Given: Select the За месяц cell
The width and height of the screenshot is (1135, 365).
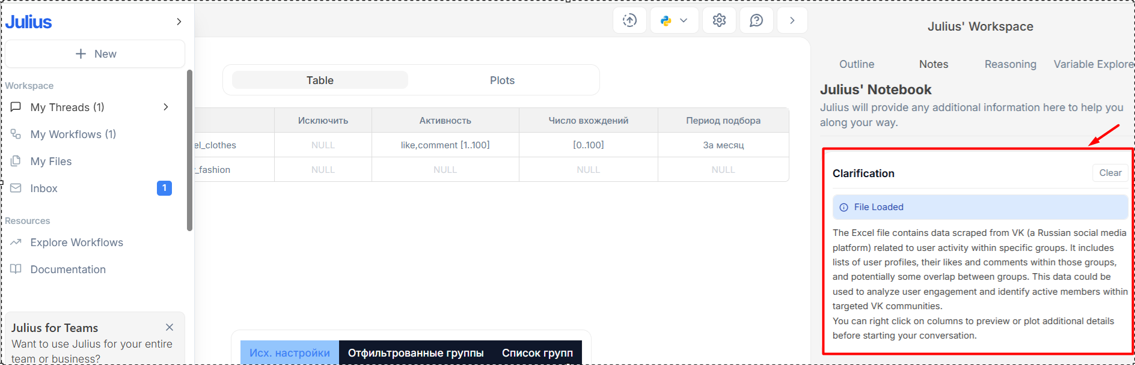Looking at the screenshot, I should point(723,145).
